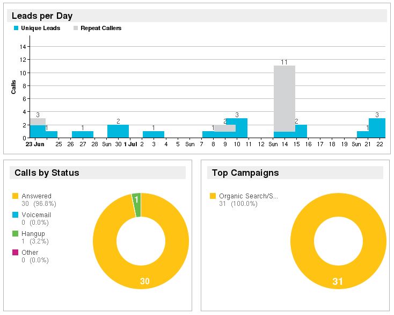Click the 1 (3.2%) Hangup value
The image size is (394, 315).
(35, 241)
